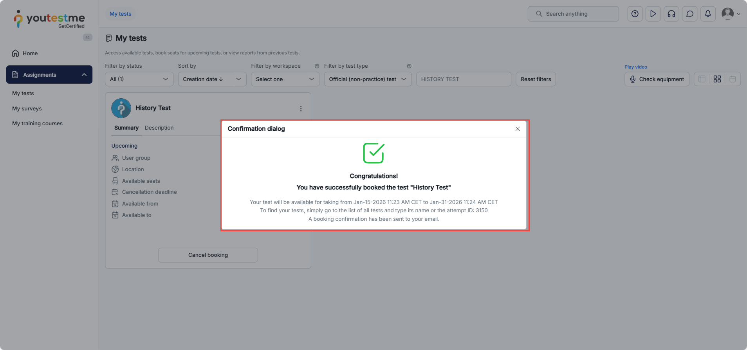Image resolution: width=747 pixels, height=350 pixels.
Task: Switch to table list view
Action: pyautogui.click(x=702, y=79)
